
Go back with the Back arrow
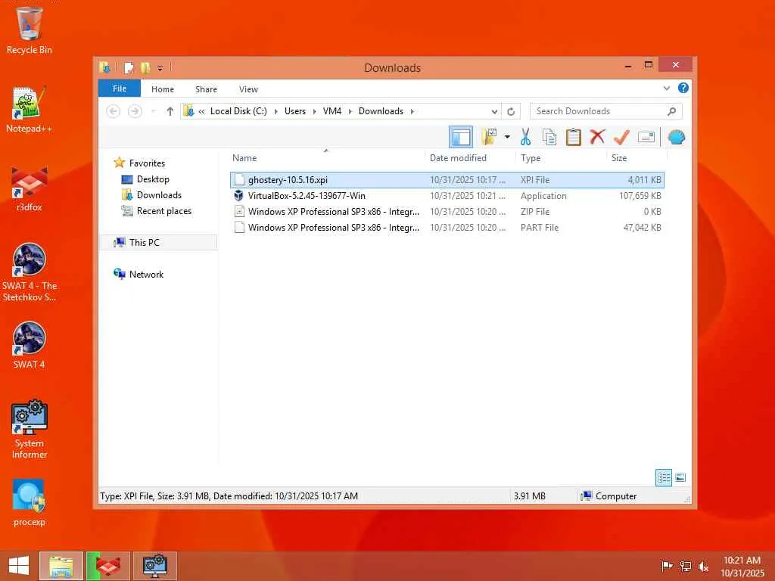(114, 111)
